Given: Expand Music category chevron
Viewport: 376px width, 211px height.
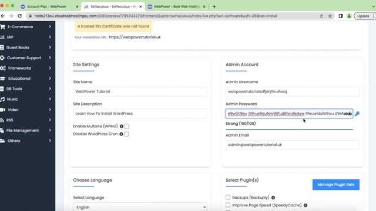Looking at the screenshot, I should tap(50, 99).
